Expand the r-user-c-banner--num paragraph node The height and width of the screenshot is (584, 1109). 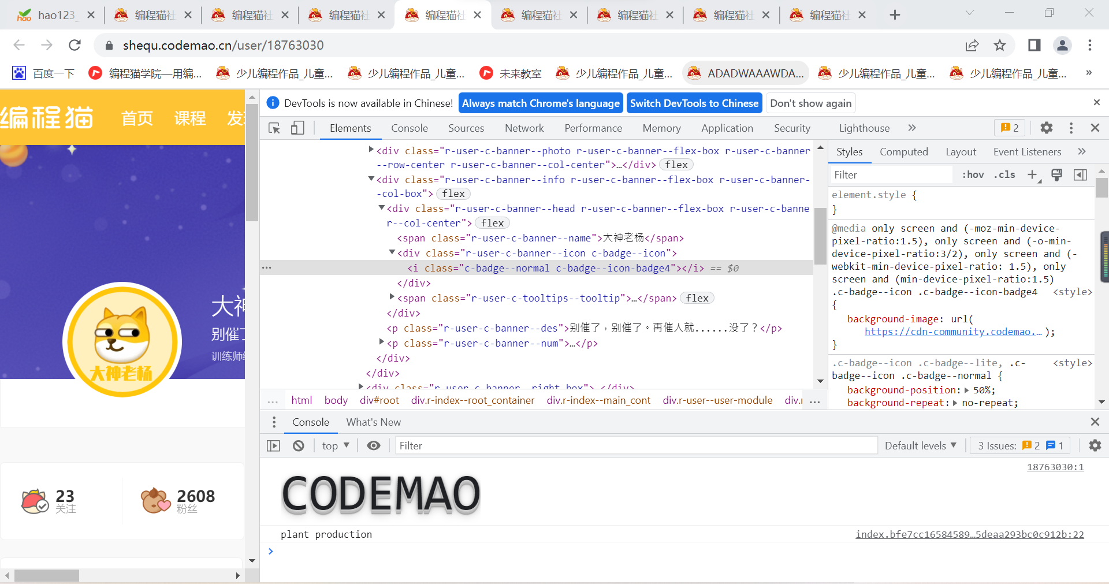[x=381, y=342]
